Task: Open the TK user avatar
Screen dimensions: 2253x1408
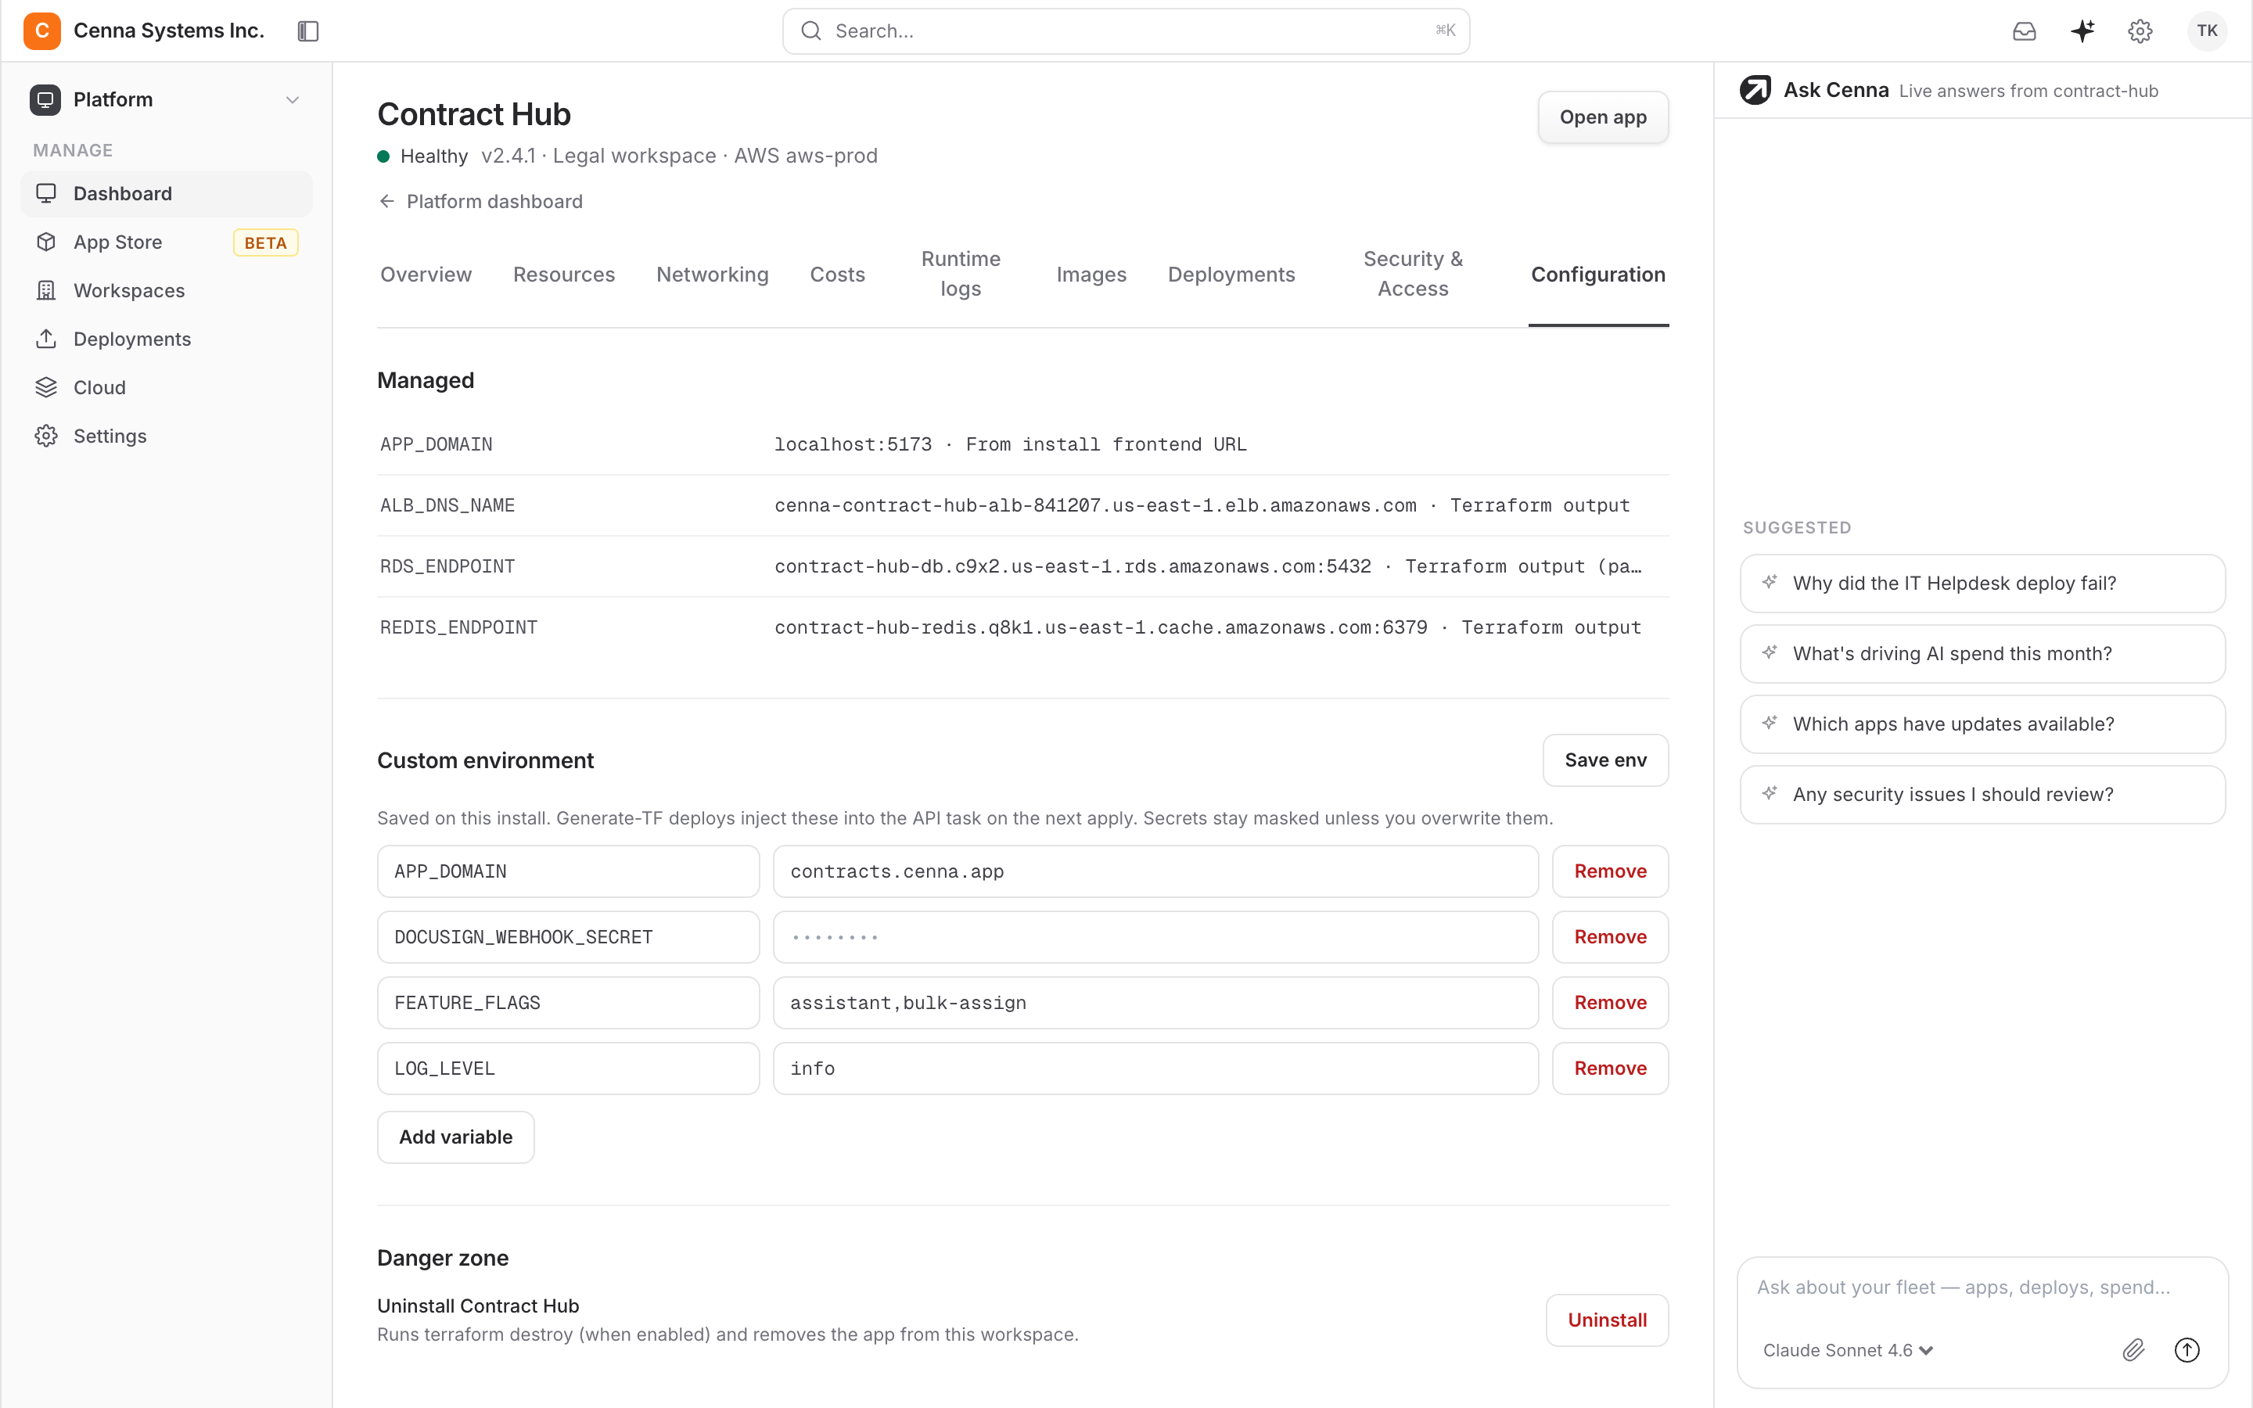Action: coord(2206,31)
